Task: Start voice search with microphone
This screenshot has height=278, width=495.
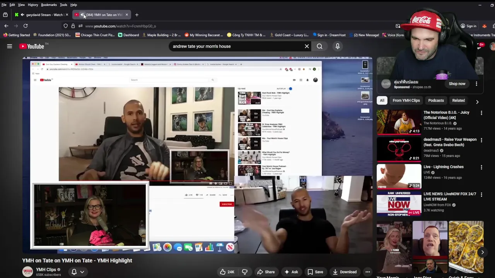Action: click(x=338, y=46)
